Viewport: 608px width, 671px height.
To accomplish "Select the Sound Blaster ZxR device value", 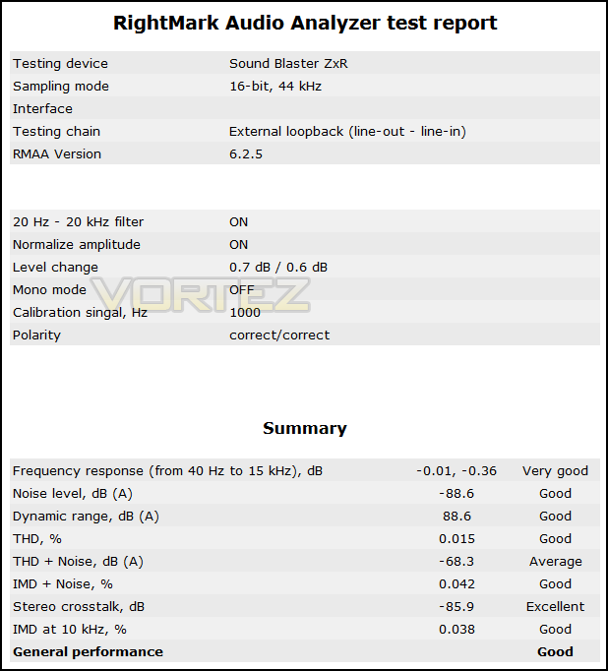I will tap(288, 63).
